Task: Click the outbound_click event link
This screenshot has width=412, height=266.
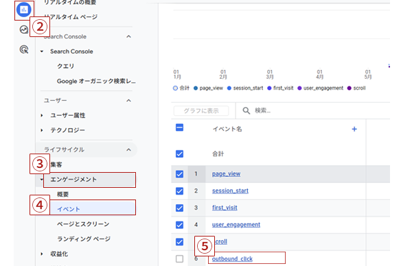Action: click(x=232, y=259)
